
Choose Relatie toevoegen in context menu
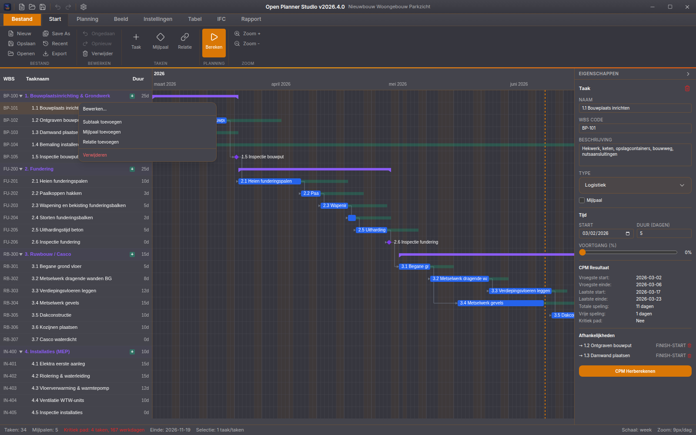coord(147,142)
